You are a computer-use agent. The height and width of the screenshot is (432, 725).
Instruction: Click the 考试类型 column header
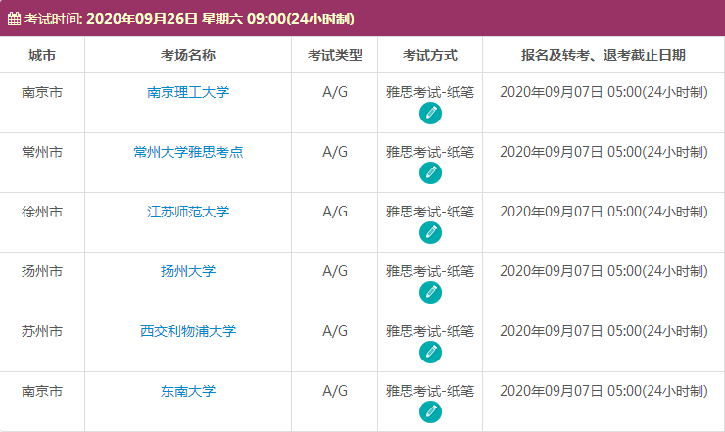coord(335,55)
